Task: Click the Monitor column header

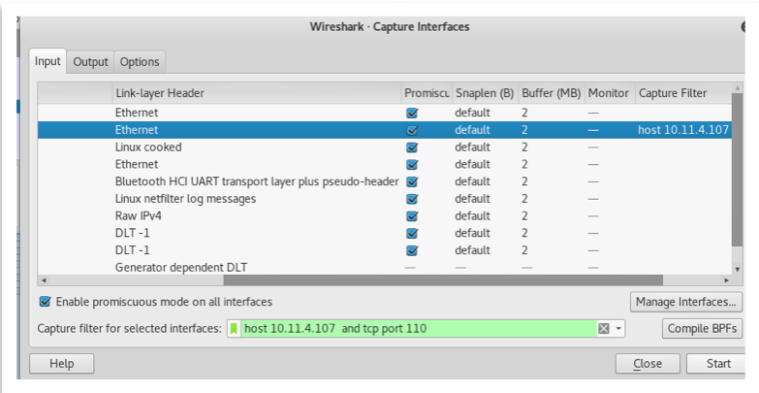Action: tap(609, 93)
